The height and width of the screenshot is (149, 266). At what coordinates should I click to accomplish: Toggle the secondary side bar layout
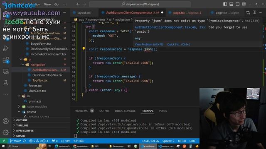[x=237, y=4]
